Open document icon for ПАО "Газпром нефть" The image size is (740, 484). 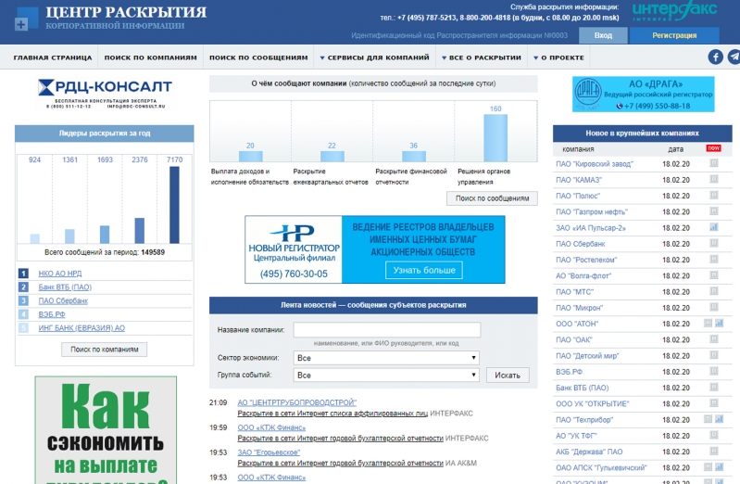click(x=714, y=211)
